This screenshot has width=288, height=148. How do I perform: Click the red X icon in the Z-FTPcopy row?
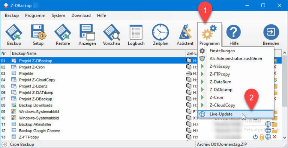274,137
